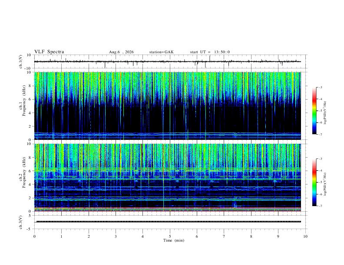Click the upper log(PSD) colorbar label
The height and width of the screenshot is (265, 344).
tap(325, 113)
